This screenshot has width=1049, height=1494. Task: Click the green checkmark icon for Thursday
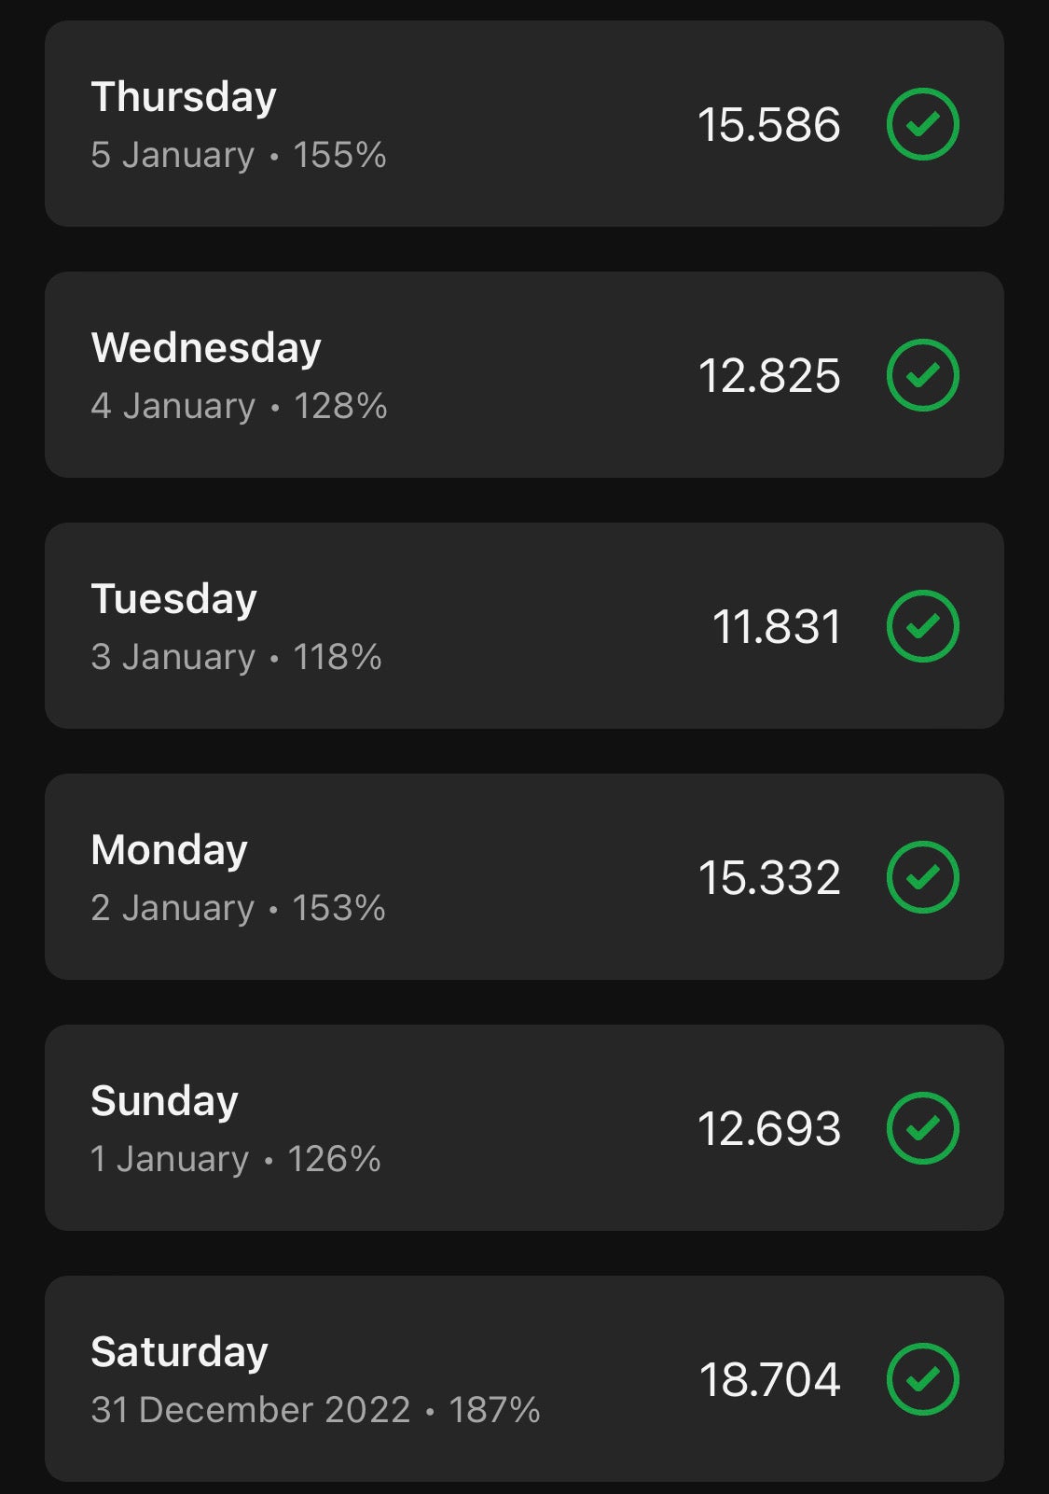pyautogui.click(x=922, y=124)
